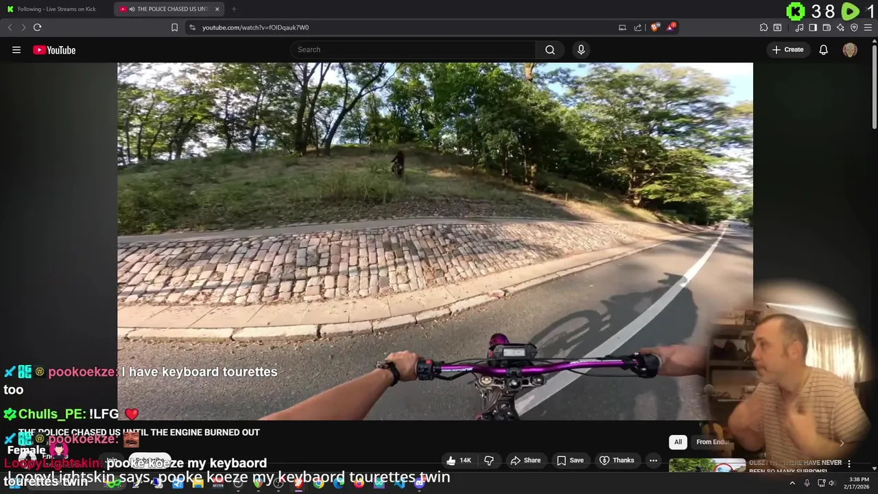
Task: Open the YouTube account avatar menu
Action: [x=850, y=49]
